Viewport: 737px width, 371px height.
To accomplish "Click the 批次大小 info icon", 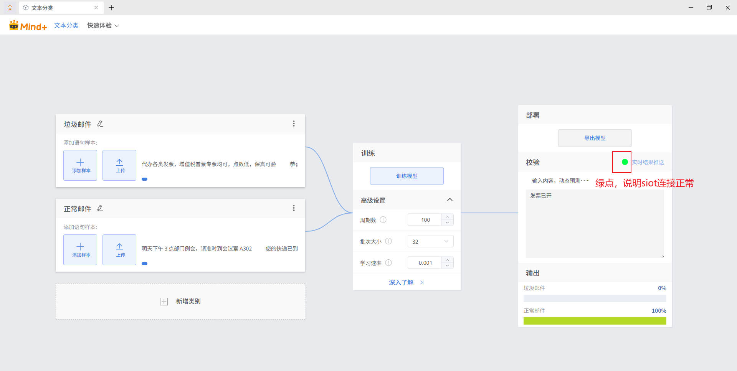I will 388,241.
